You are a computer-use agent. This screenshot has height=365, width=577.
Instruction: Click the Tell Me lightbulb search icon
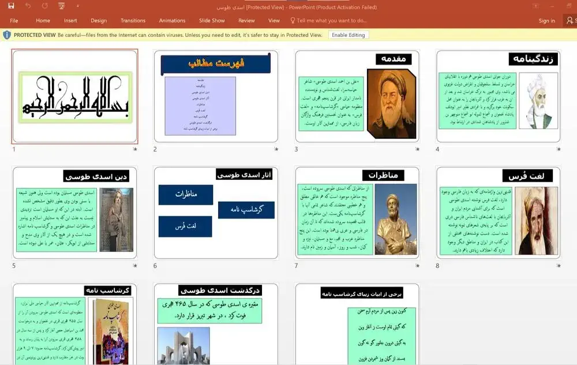point(293,20)
